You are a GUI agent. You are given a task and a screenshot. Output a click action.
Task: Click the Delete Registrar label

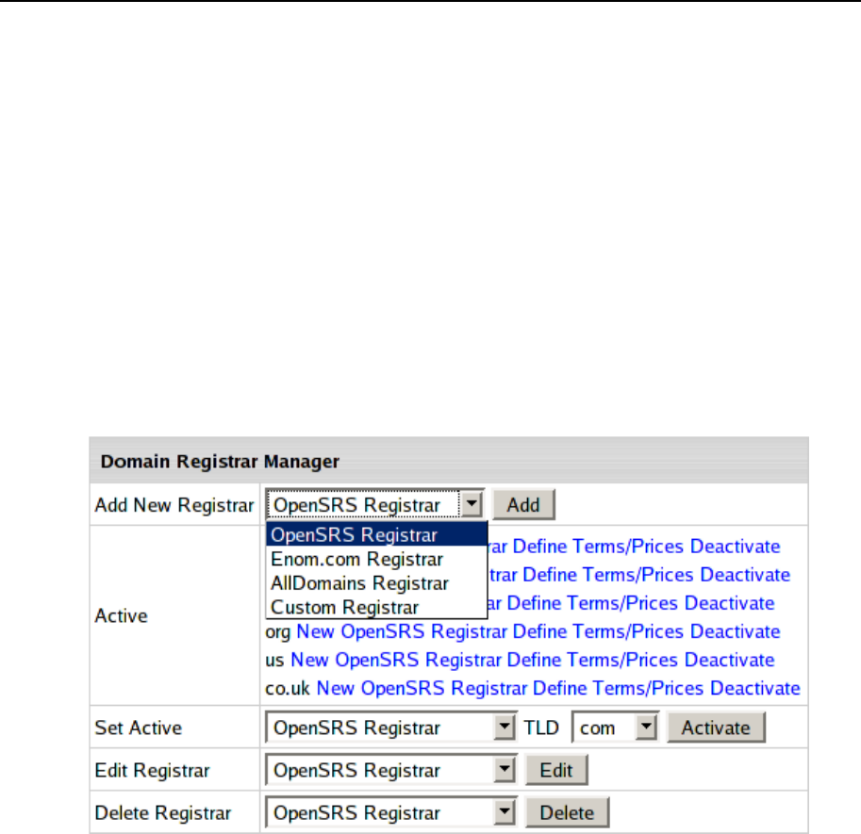pyautogui.click(x=162, y=812)
